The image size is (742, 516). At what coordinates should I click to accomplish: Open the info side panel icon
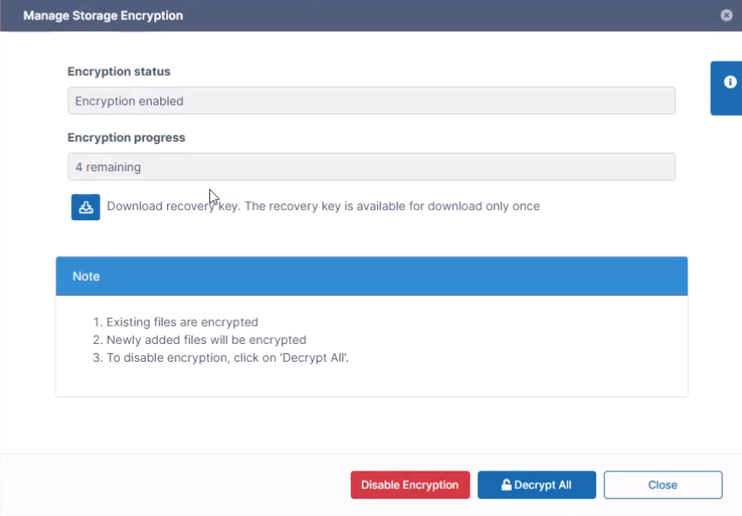coord(729,83)
